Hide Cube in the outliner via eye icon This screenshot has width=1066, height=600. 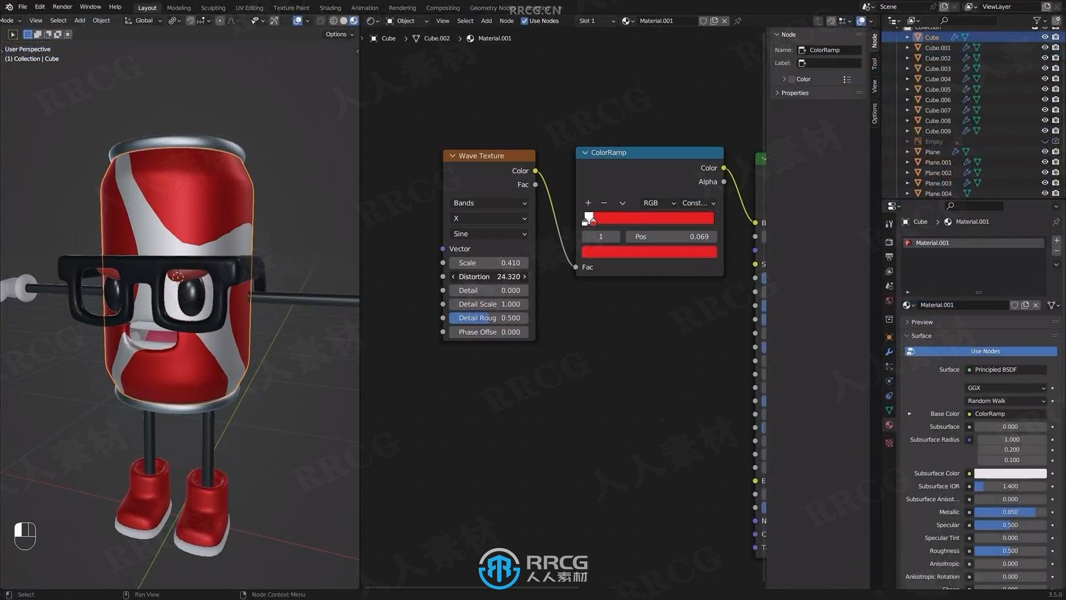tap(1045, 37)
